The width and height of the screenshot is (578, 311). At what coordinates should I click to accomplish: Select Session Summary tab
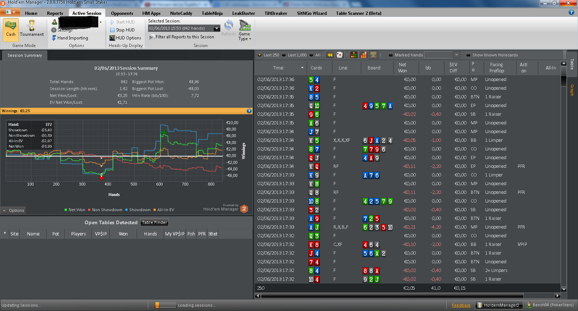coord(25,55)
